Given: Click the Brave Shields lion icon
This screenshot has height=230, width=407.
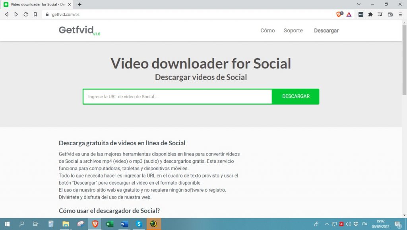Looking at the screenshot, I should (339, 14).
